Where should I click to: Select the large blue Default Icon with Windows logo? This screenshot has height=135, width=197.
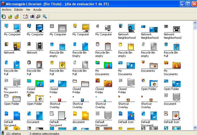[x=131, y=115]
